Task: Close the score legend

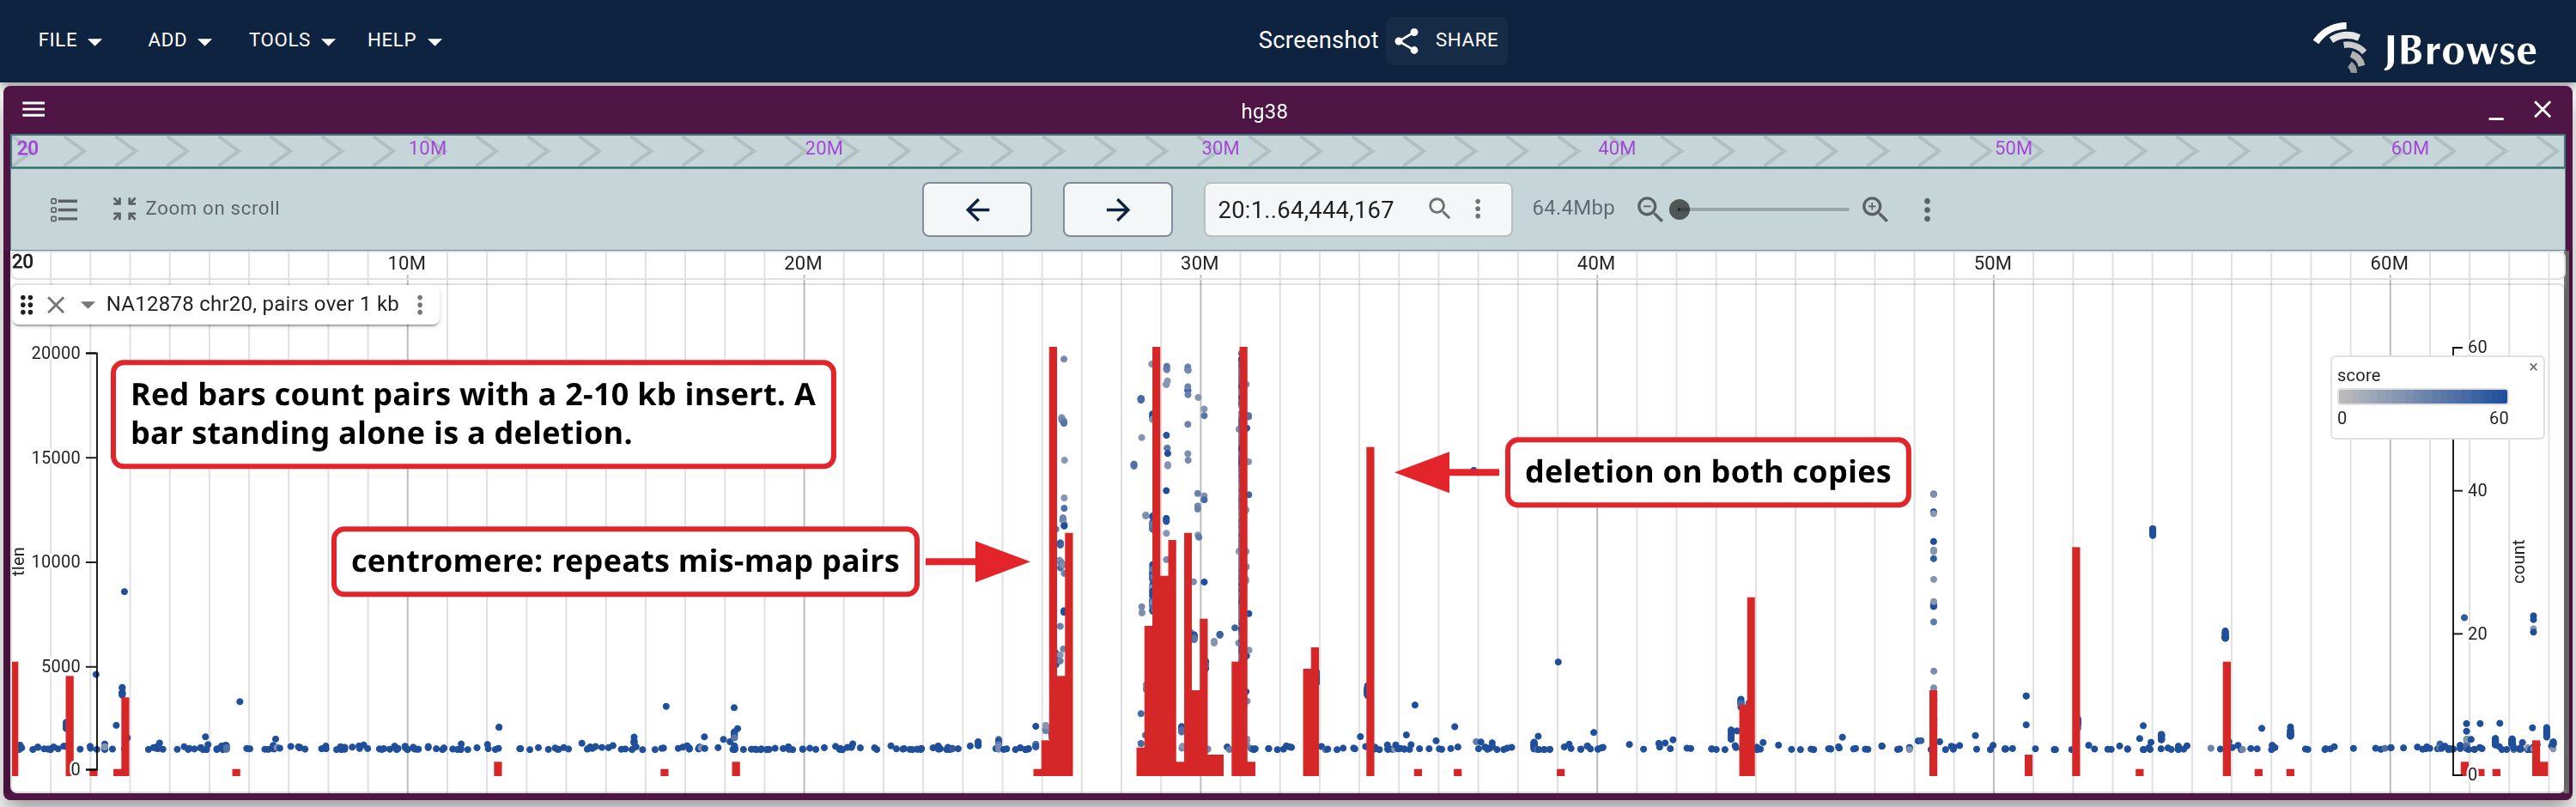Action: 2533,367
